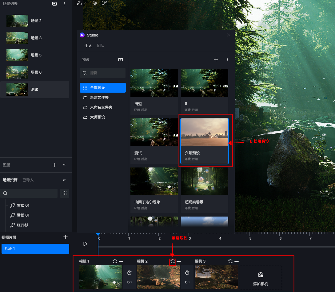Screen dimensions: 335x292
Task: Select 场景 5 in the scene list
Action: [35, 55]
